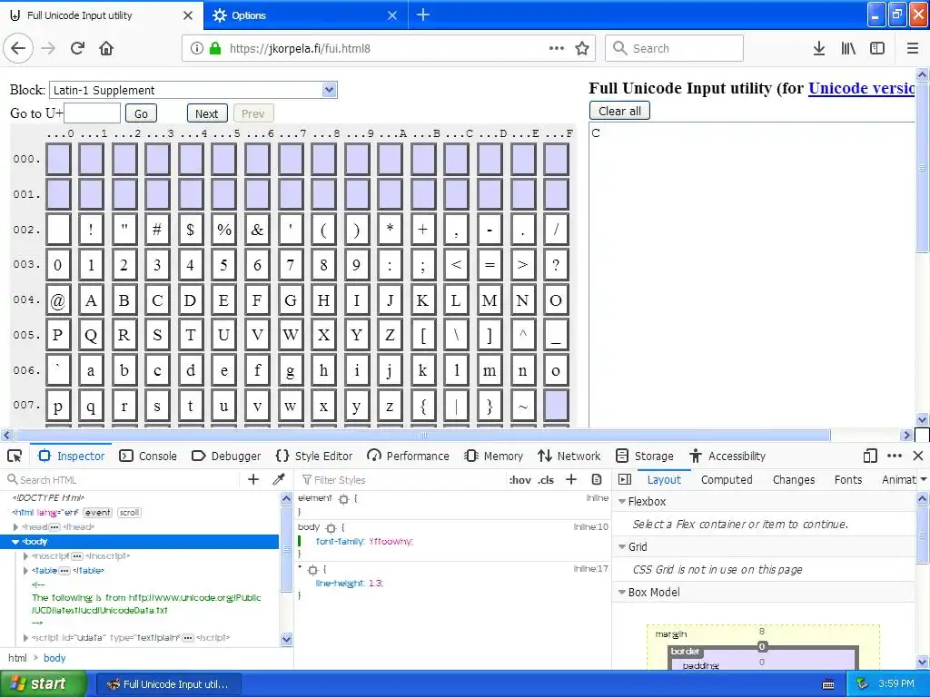930x697 pixels.
Task: Open the Block dropdown Latin-1 Supplement
Action: pos(193,90)
